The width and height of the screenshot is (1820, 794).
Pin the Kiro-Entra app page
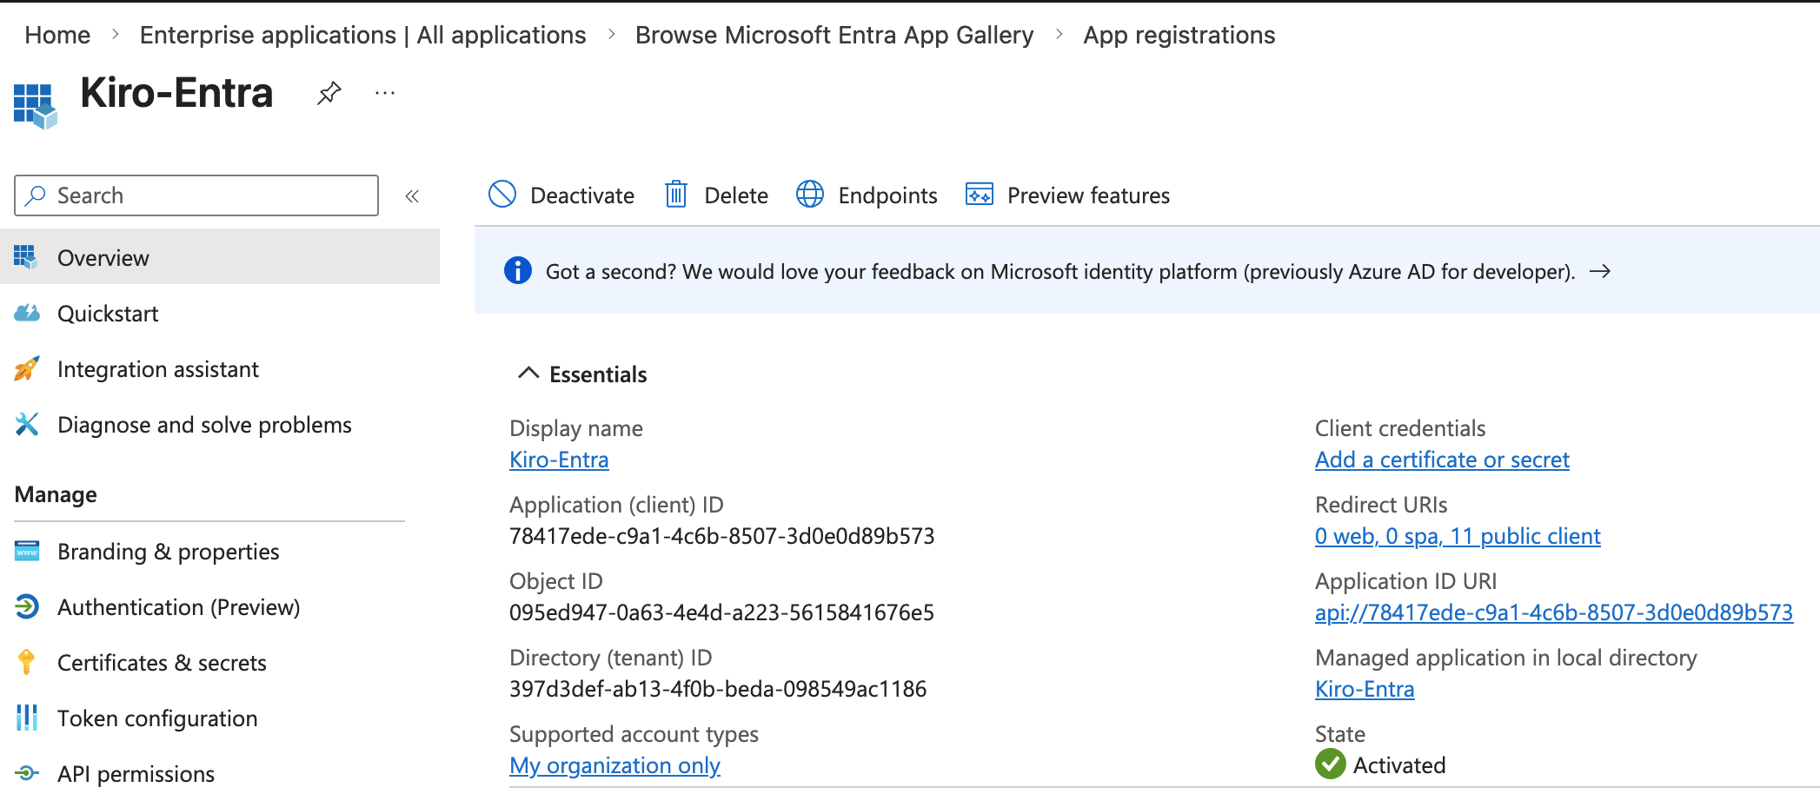point(329,93)
